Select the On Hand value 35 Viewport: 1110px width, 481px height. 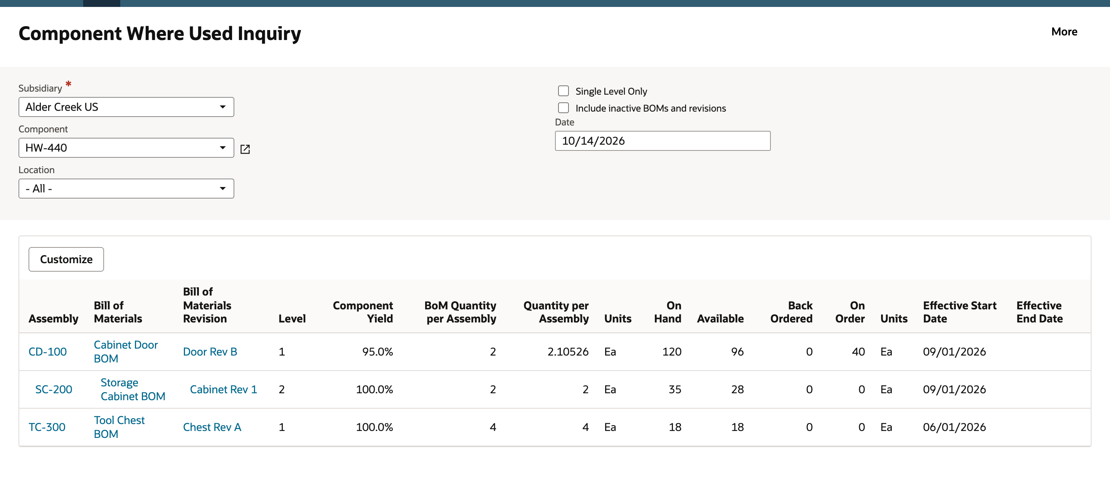coord(675,389)
